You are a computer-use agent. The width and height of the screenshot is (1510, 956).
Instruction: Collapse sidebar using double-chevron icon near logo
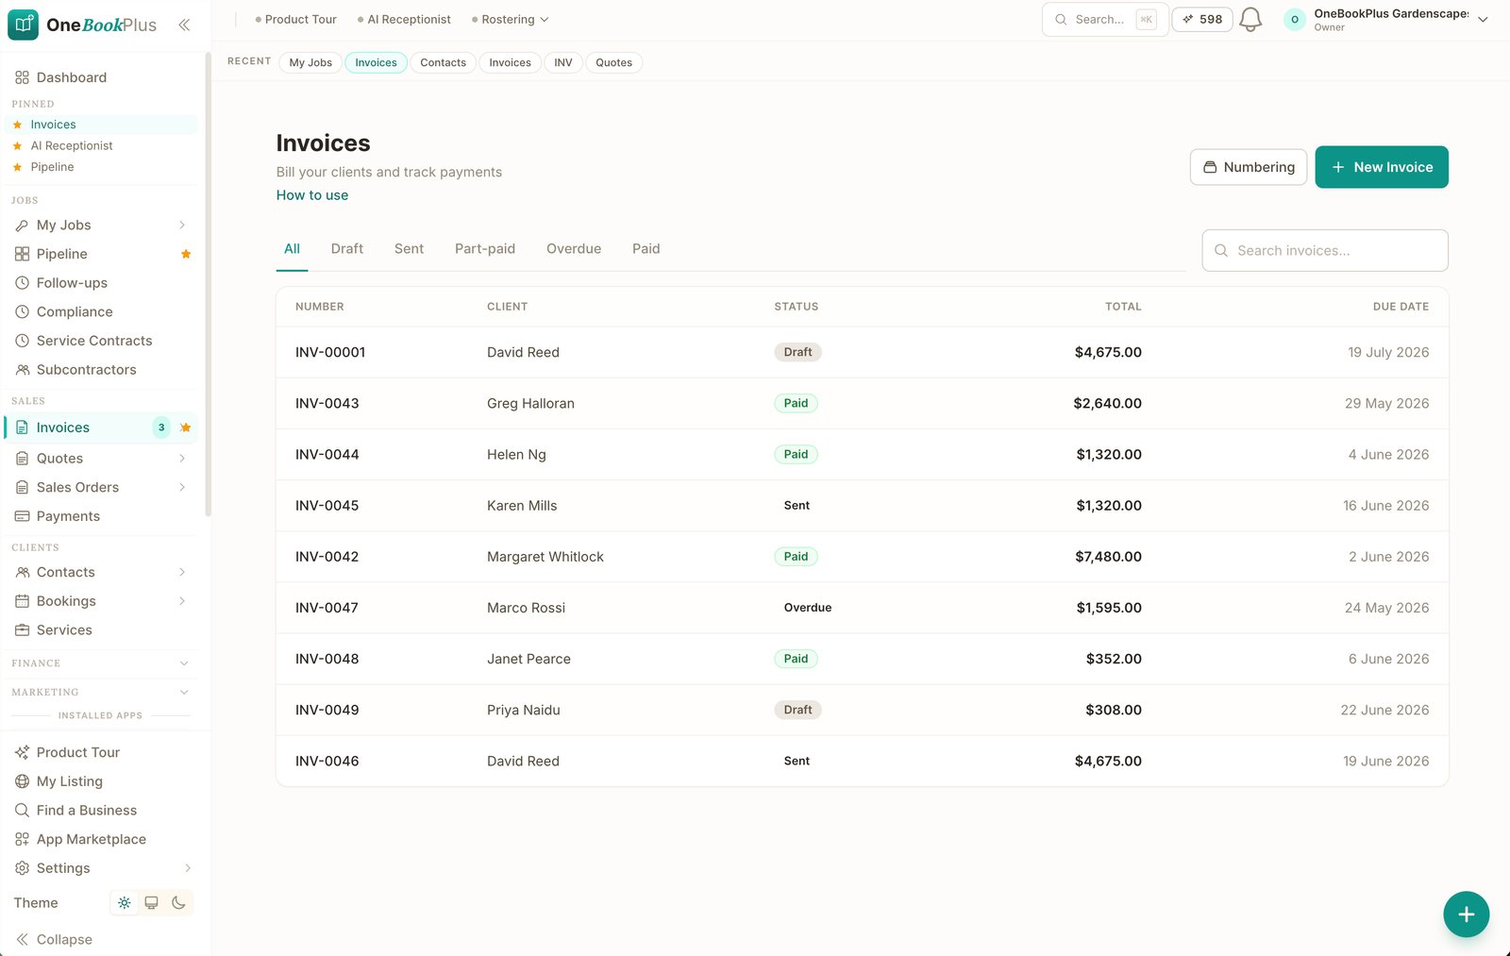(184, 25)
